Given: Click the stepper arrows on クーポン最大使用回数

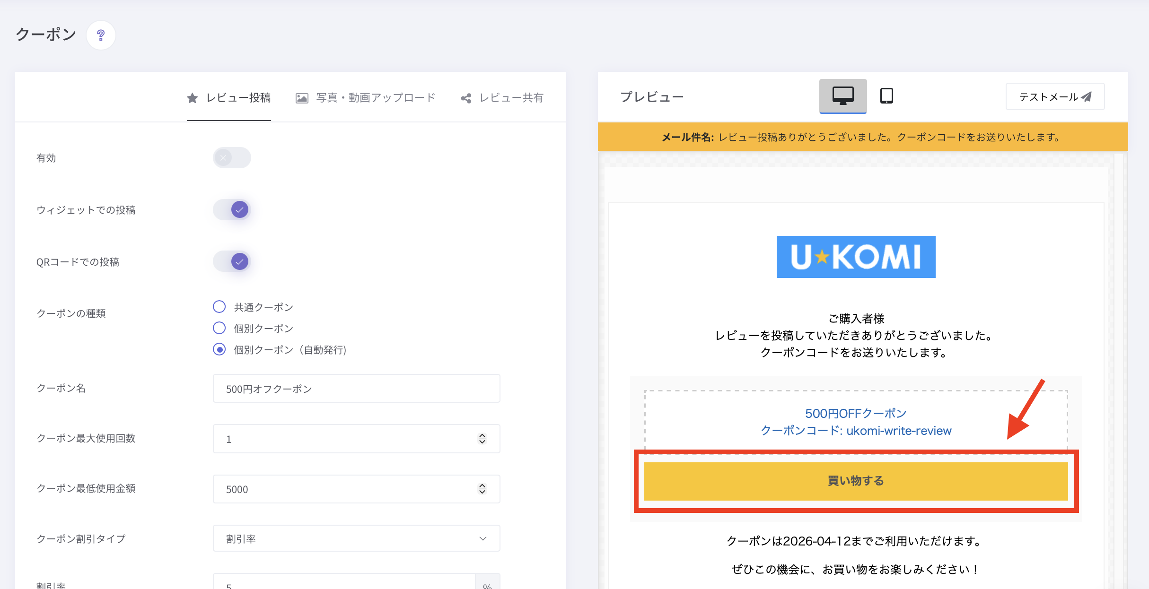Looking at the screenshot, I should click(482, 439).
